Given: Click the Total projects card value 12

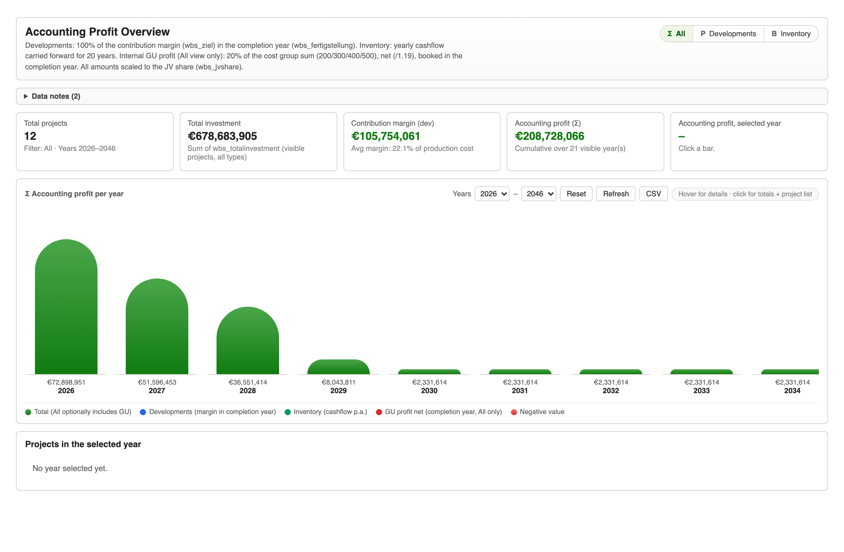Looking at the screenshot, I should tap(30, 136).
